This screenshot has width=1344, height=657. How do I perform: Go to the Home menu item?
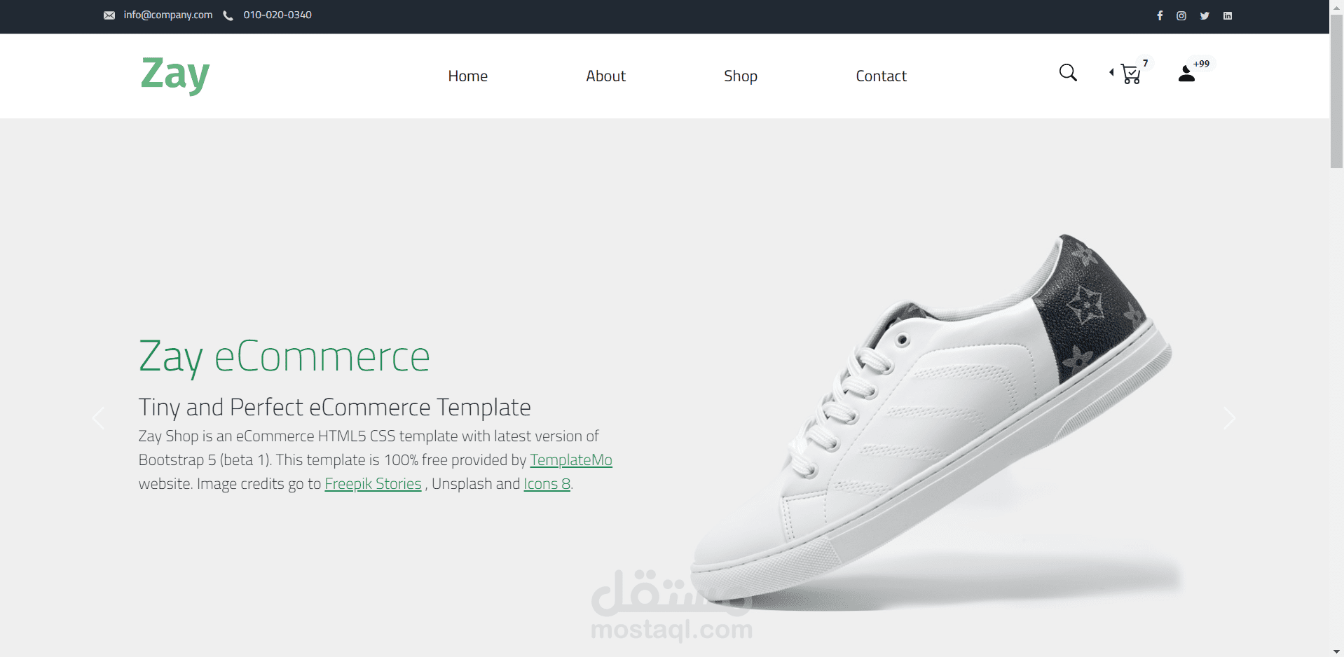[468, 76]
